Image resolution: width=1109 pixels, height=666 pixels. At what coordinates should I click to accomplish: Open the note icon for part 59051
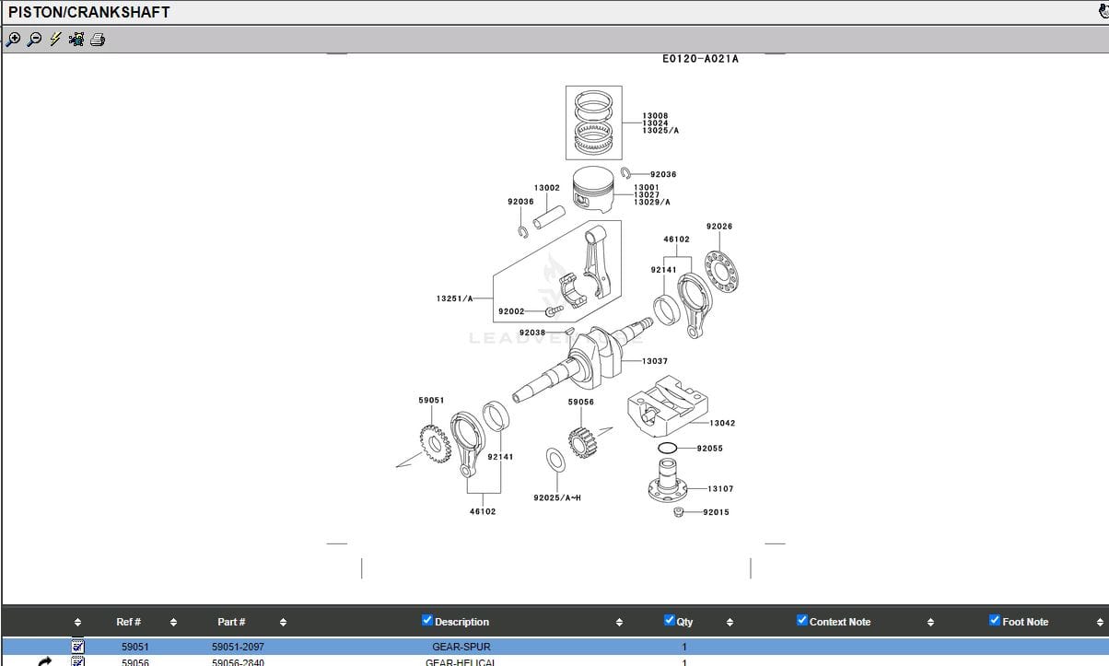(x=78, y=647)
